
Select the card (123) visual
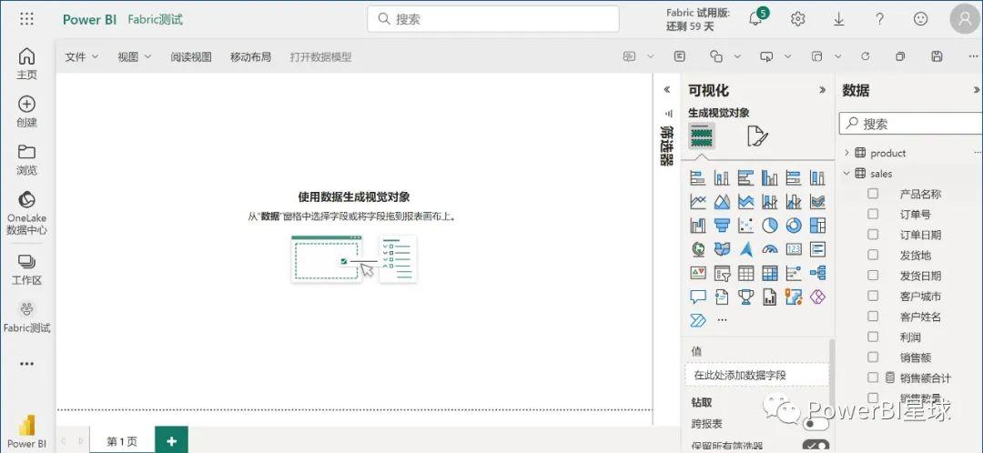pyautogui.click(x=793, y=249)
